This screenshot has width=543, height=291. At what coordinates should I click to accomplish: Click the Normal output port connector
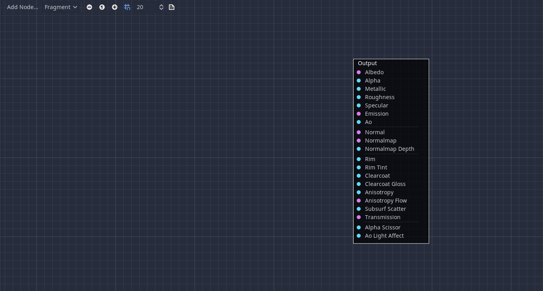point(359,132)
